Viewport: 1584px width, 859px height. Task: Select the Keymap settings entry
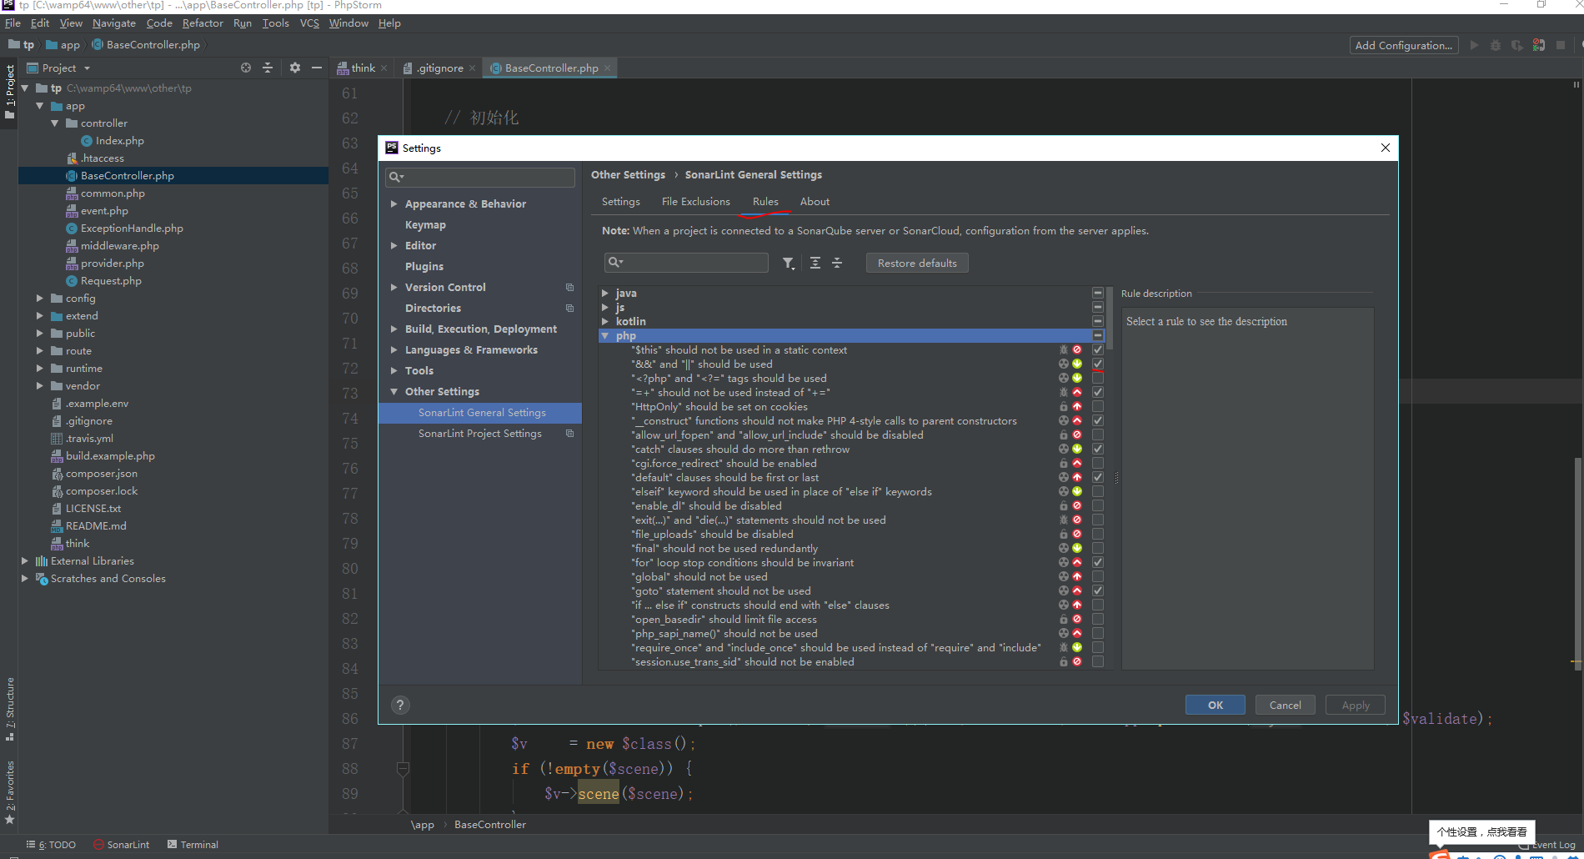point(425,225)
